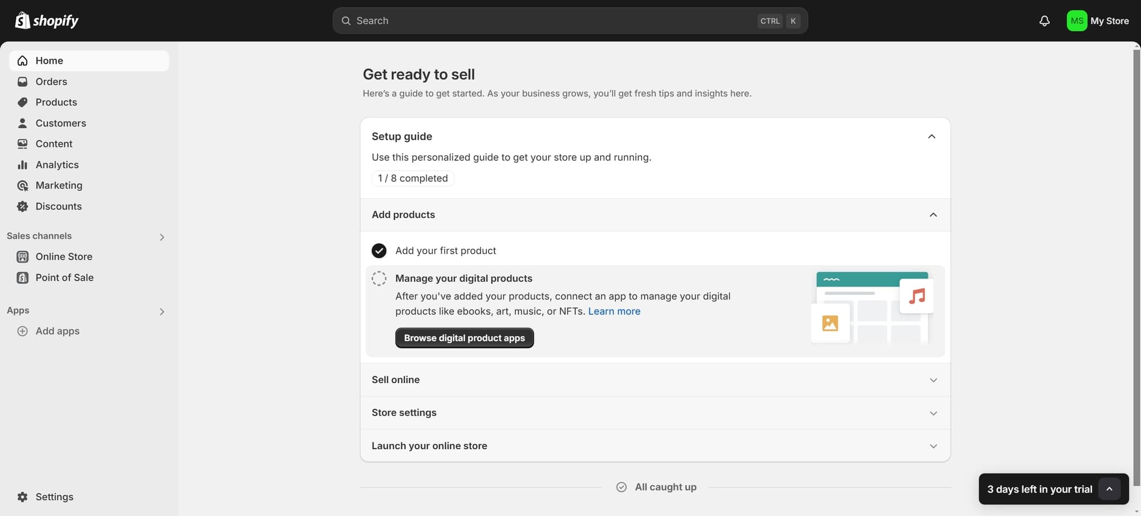This screenshot has width=1141, height=516.
Task: Open the Point of Sale channel
Action: [x=64, y=277]
